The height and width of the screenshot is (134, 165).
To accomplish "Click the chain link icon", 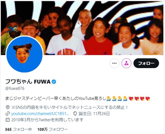I will coord(8,114).
